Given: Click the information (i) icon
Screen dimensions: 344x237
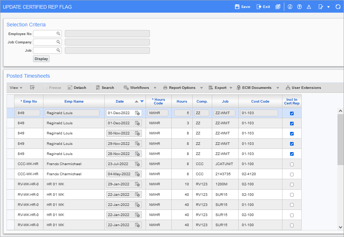Looking at the screenshot, I should point(290,7).
